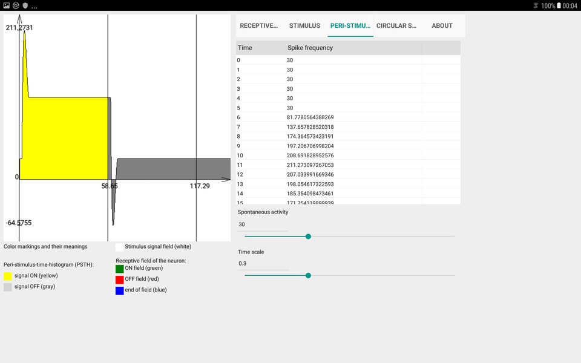Click the signal OFF (gray) legend label
The height and width of the screenshot is (363, 581).
(x=34, y=286)
